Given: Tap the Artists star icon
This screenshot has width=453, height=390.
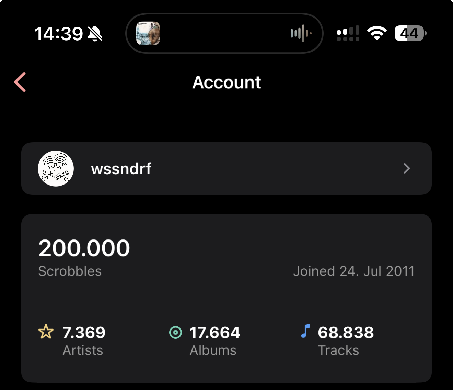Looking at the screenshot, I should coord(46,332).
